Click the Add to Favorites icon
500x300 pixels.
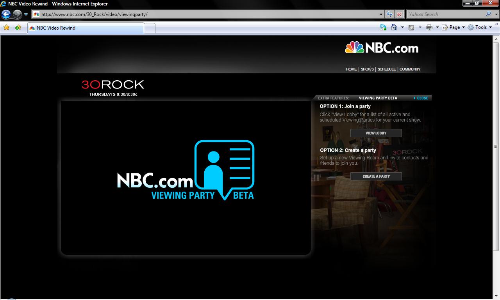tap(18, 28)
